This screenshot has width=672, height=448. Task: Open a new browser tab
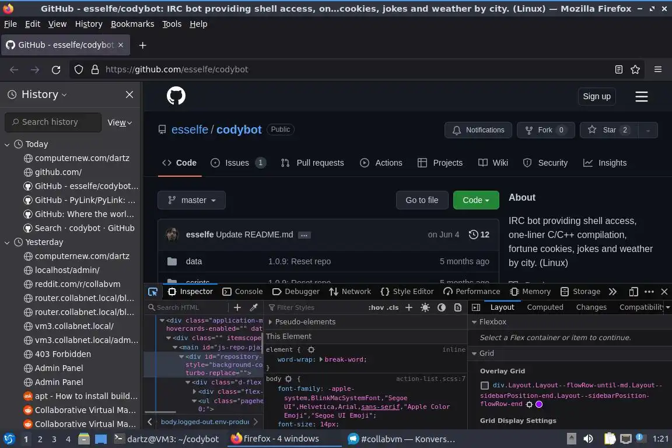[x=143, y=45]
